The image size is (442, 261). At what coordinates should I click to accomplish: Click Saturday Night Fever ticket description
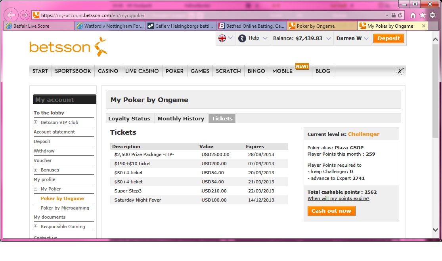pos(138,200)
